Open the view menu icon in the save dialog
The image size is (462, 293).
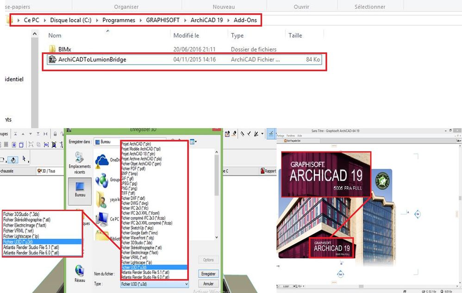pyautogui.click(x=193, y=142)
